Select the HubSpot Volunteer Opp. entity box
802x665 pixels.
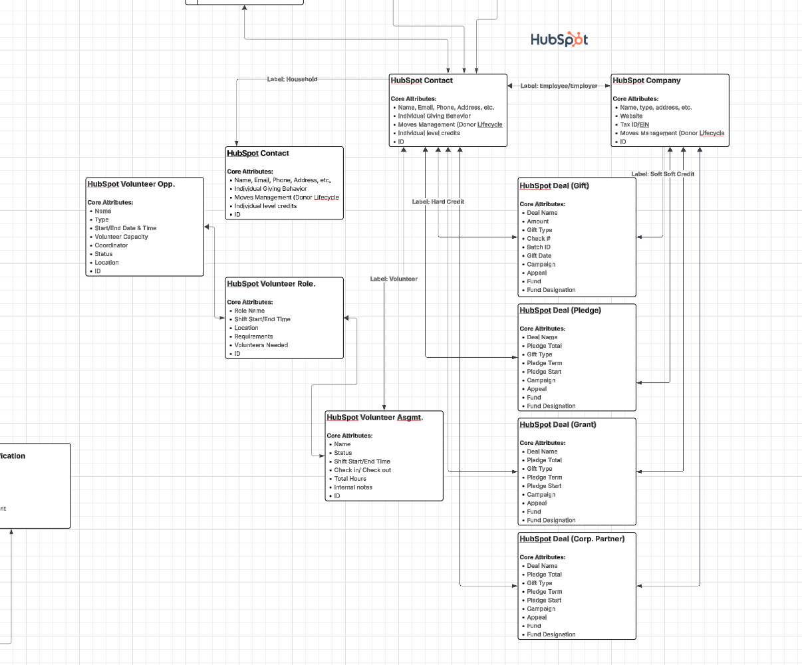click(x=144, y=226)
